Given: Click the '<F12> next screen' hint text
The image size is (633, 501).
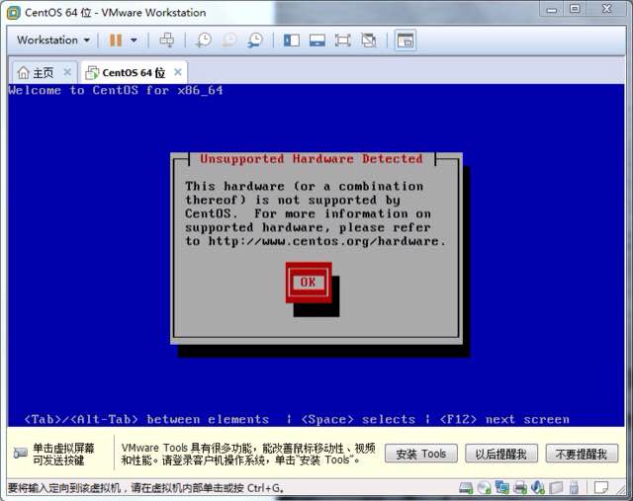Looking at the screenshot, I should point(504,420).
